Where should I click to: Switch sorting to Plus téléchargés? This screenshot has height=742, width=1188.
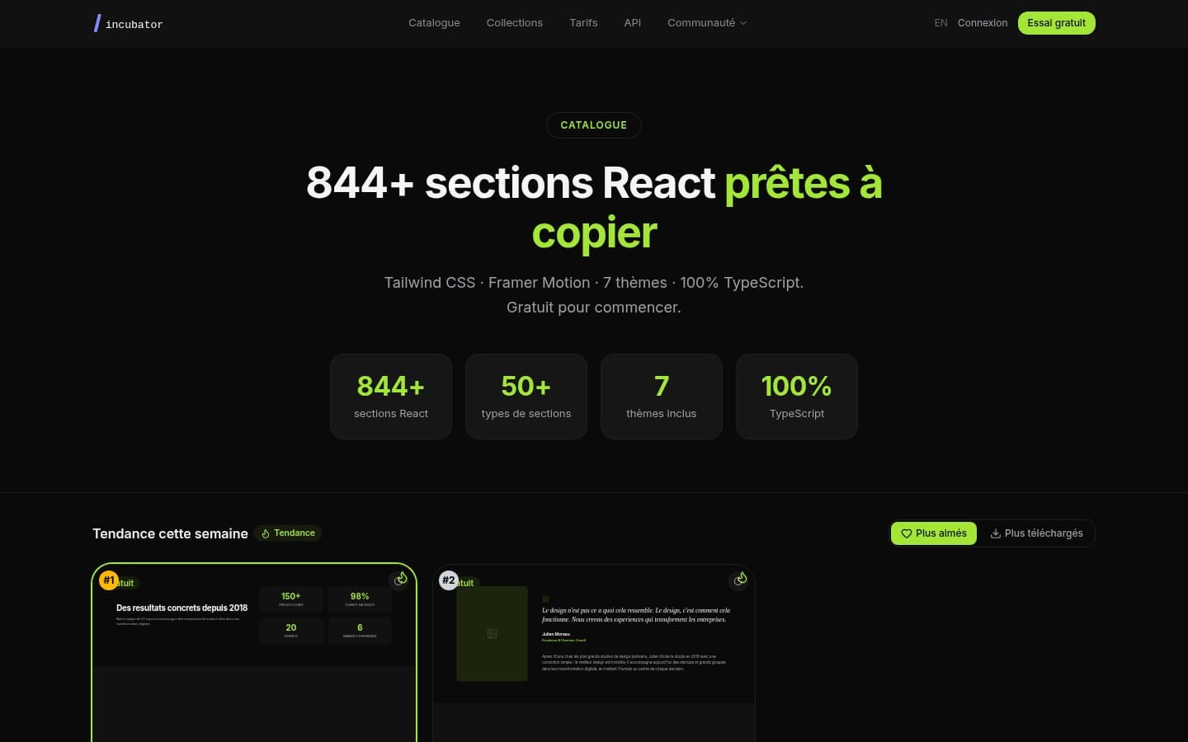point(1036,533)
